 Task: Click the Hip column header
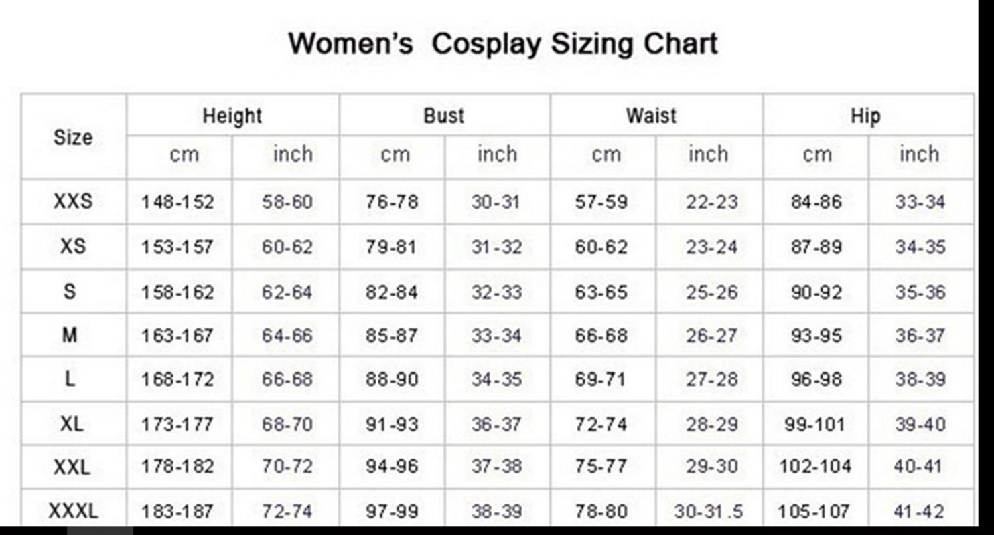click(x=865, y=116)
